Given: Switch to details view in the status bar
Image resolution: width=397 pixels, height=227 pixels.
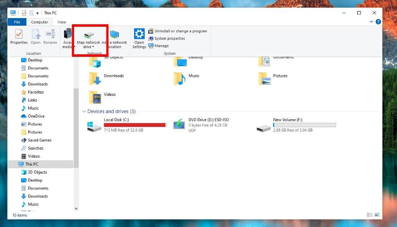Looking at the screenshot, I should 370,215.
